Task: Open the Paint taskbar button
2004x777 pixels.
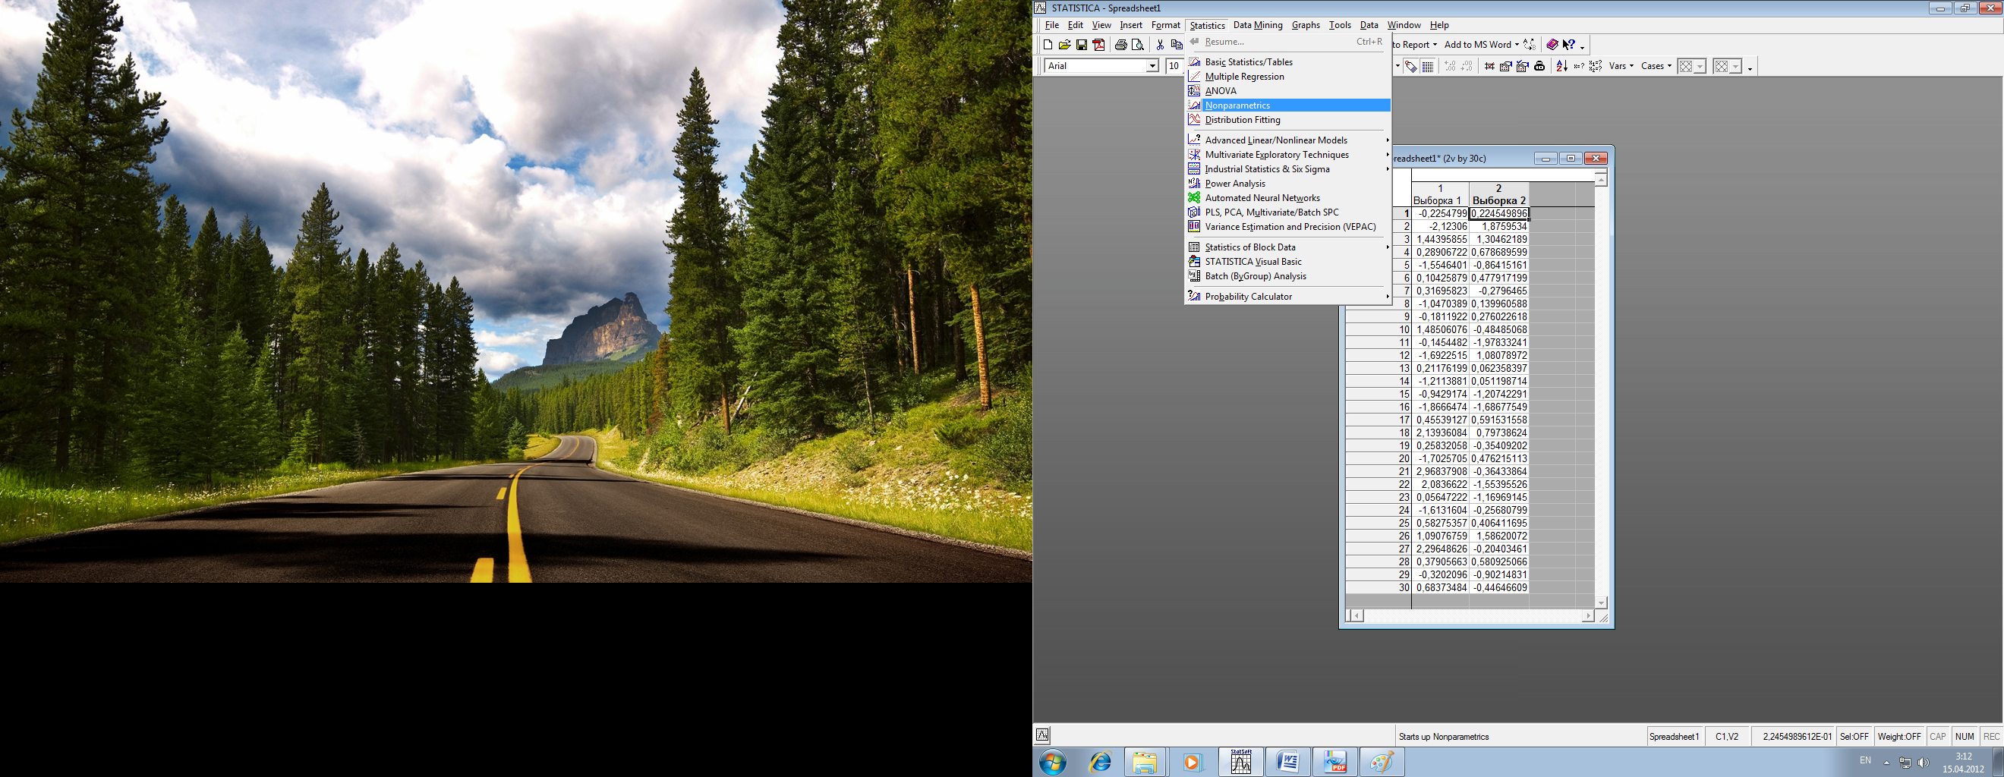Action: pos(1382,763)
